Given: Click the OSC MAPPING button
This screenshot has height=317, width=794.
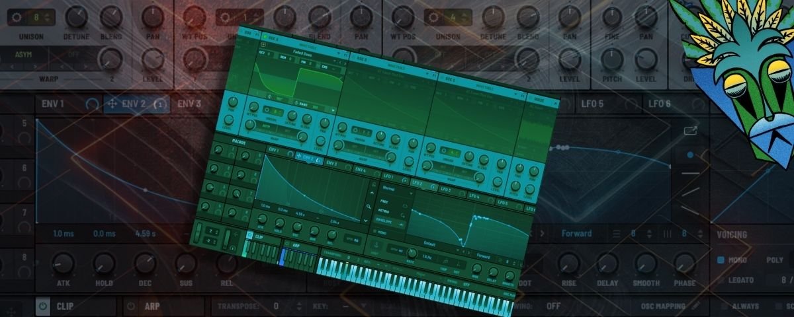Looking at the screenshot, I should coord(664,306).
